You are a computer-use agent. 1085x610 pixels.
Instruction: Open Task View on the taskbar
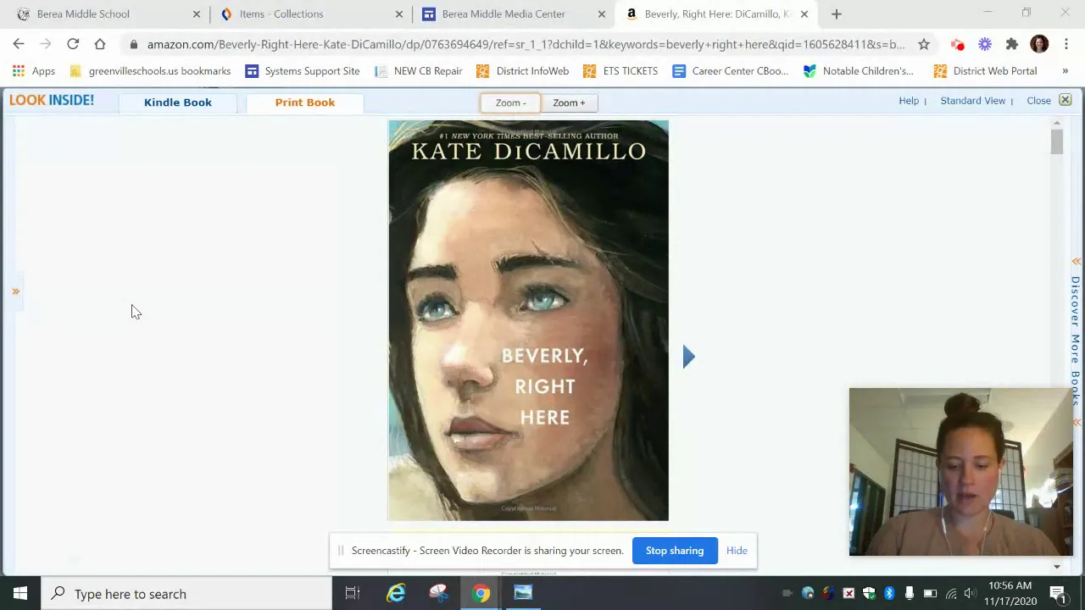(353, 594)
